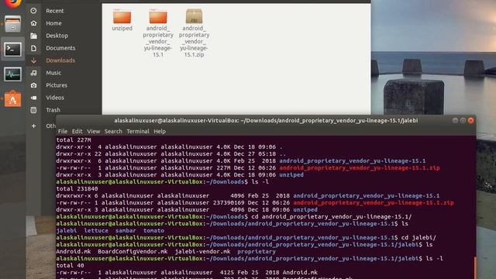Open the terminal File menu
Viewport: 496px width, 279px height.
pyautogui.click(x=63, y=131)
